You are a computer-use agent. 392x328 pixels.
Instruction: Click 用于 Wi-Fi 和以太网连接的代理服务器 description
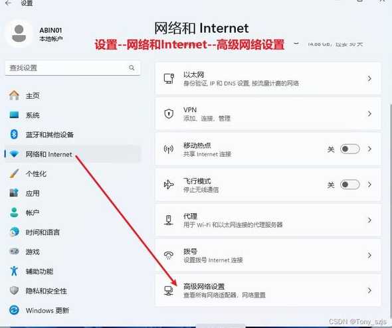point(233,224)
